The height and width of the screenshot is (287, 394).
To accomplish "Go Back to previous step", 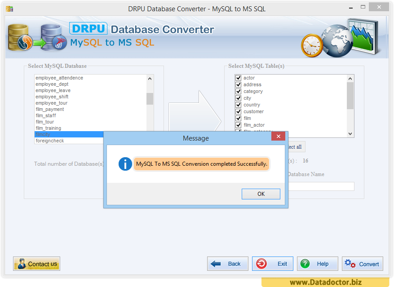I will tap(228, 264).
